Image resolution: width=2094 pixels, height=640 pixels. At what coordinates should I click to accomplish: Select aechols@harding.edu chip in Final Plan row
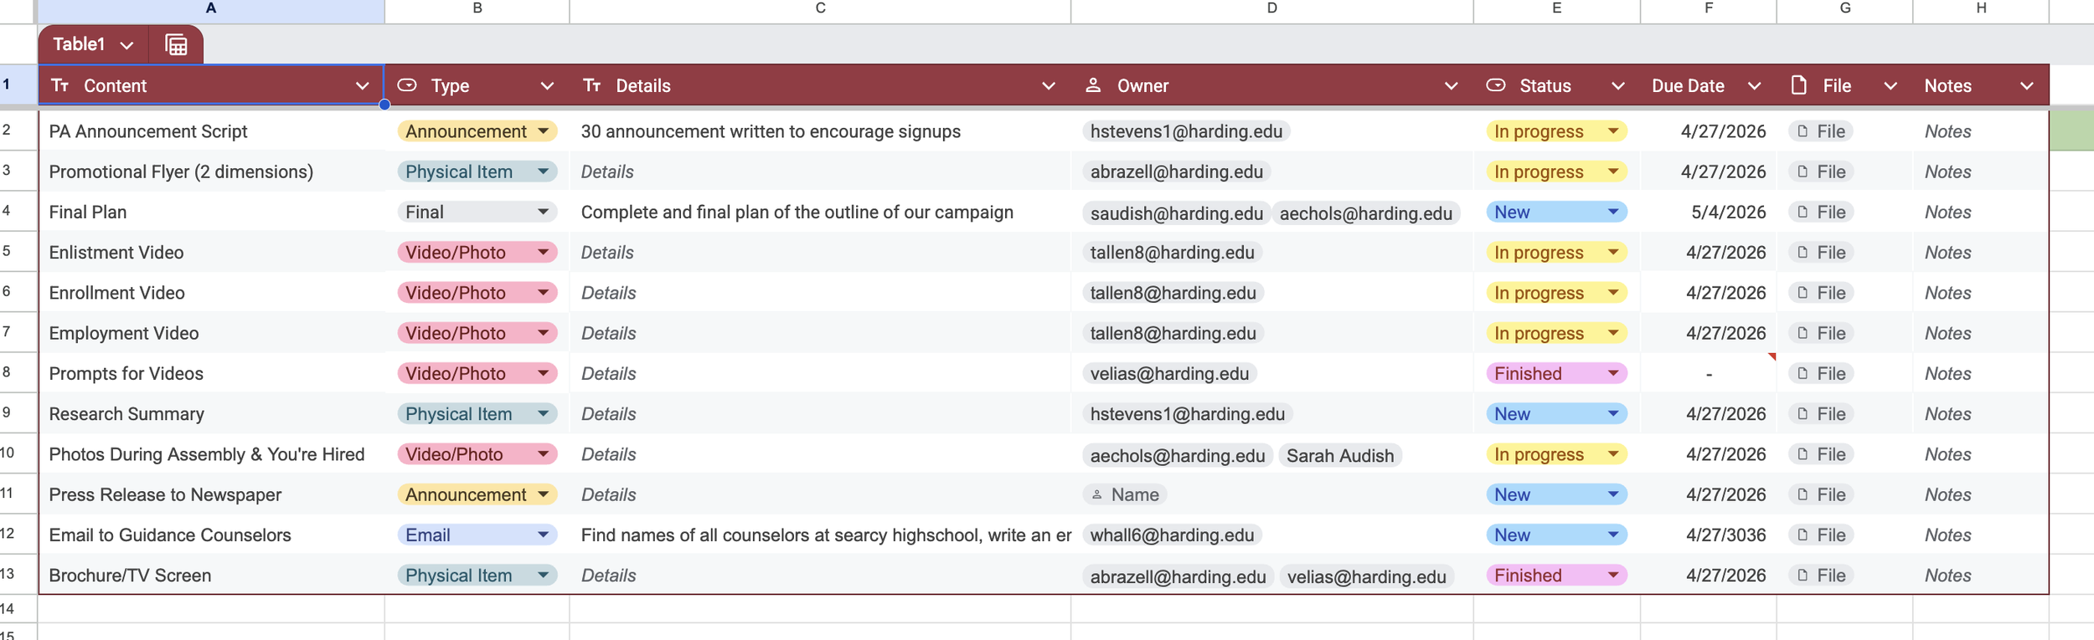click(x=1366, y=213)
